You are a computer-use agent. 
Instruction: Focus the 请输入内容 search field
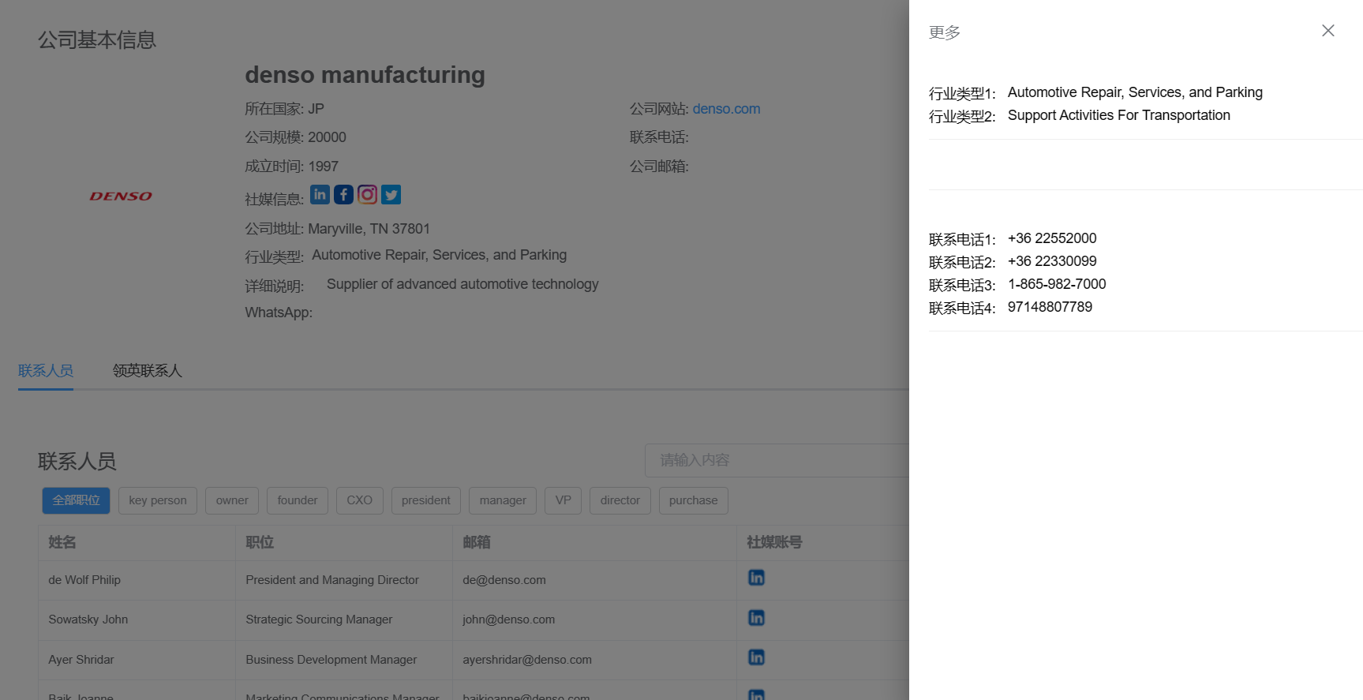777,460
